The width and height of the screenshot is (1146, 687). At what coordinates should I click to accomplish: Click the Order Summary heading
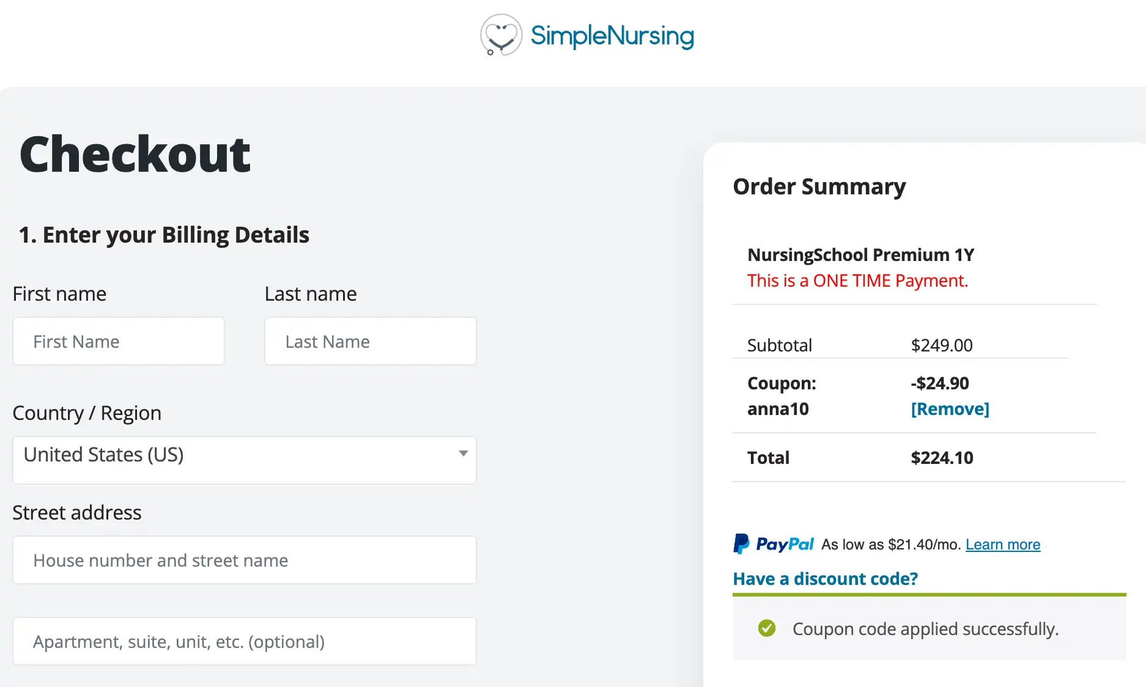click(819, 186)
